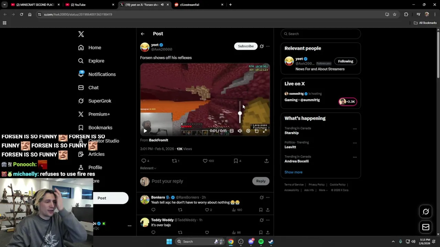Screen dimensions: 440x247
Task: Play the Forsen video
Action: (145, 131)
